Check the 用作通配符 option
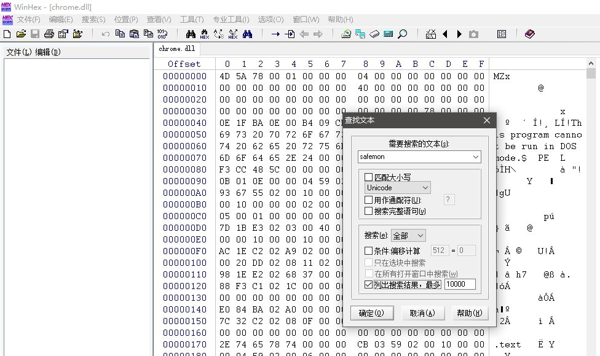The image size is (600, 356). (x=369, y=200)
